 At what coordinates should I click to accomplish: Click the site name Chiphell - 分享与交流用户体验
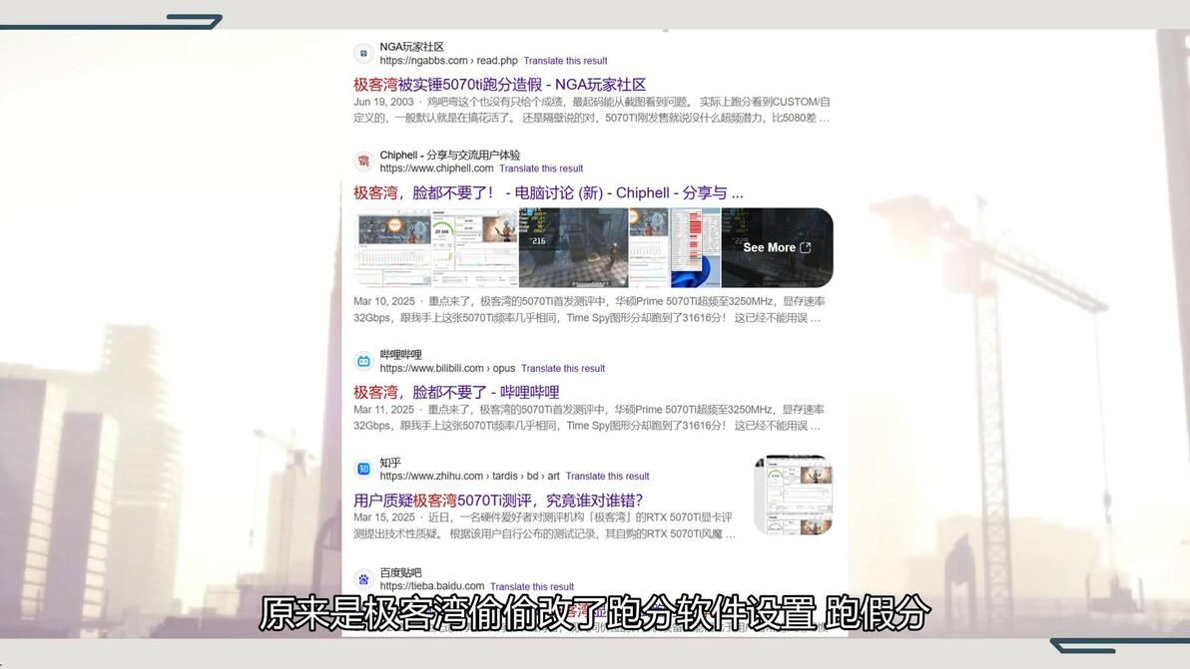pos(449,156)
